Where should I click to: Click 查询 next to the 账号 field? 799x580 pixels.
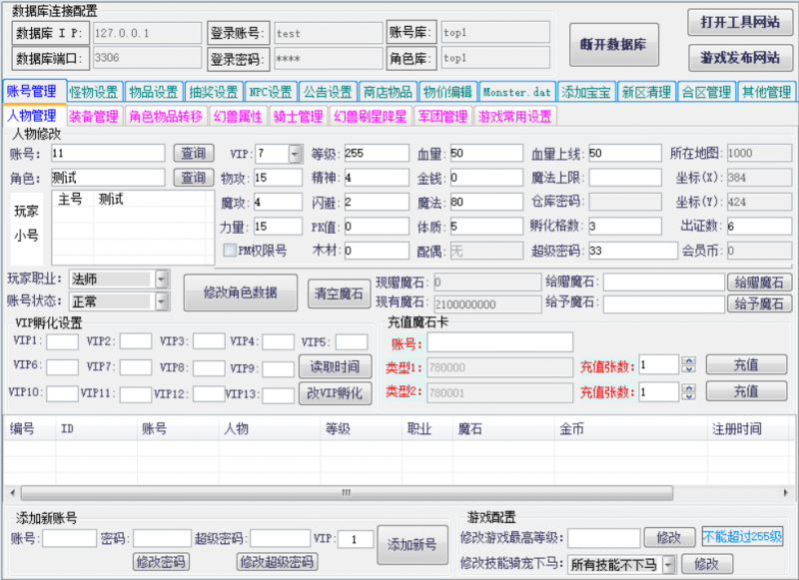pyautogui.click(x=195, y=153)
